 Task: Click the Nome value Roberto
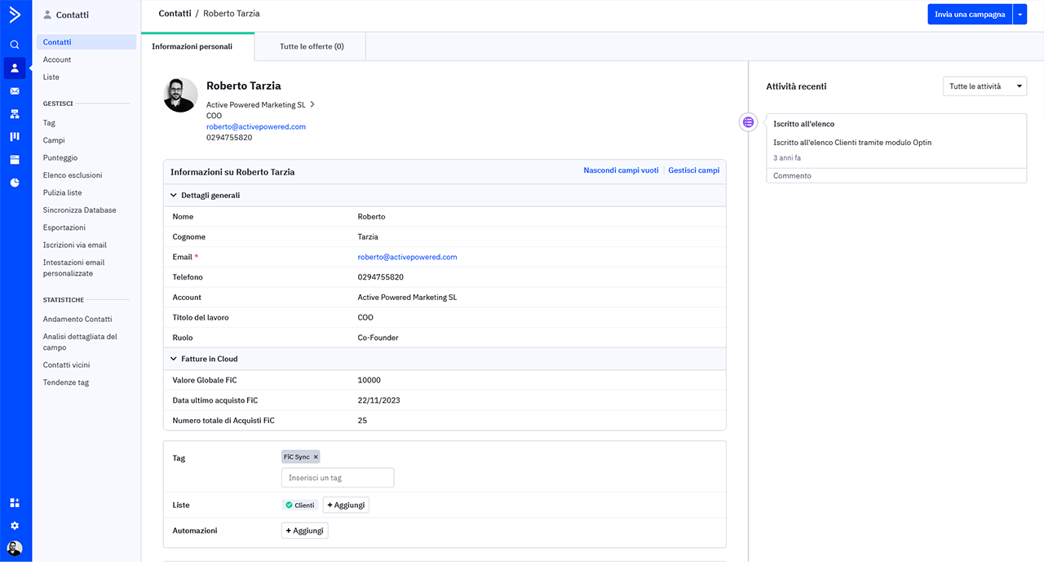click(x=371, y=217)
